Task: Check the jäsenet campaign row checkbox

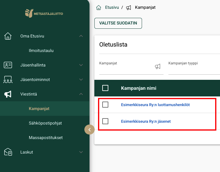Action: (x=105, y=121)
